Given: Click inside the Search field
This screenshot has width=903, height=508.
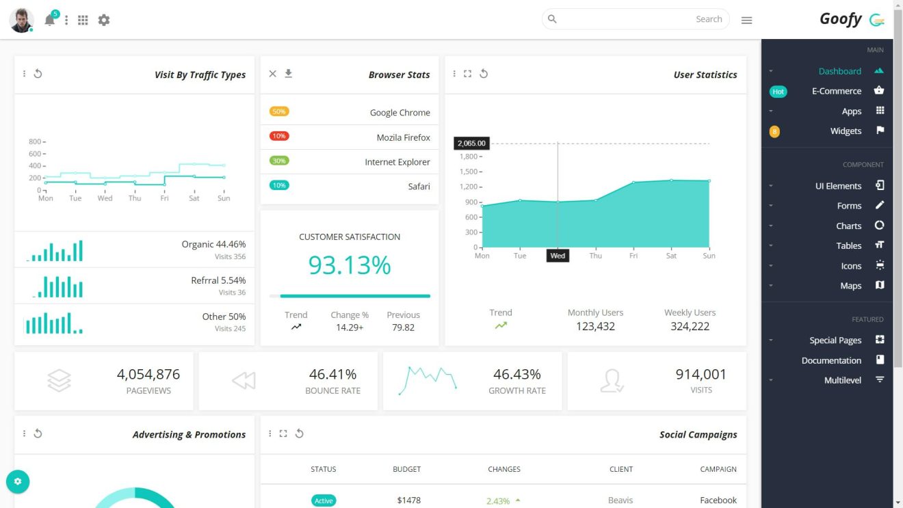Looking at the screenshot, I should point(636,18).
